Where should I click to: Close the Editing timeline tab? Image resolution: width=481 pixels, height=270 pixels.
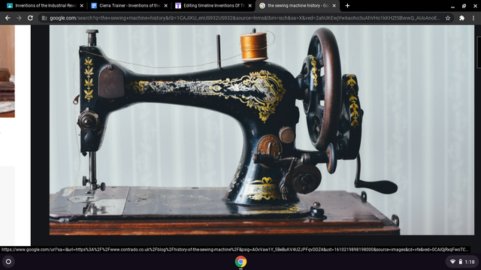[250, 5]
